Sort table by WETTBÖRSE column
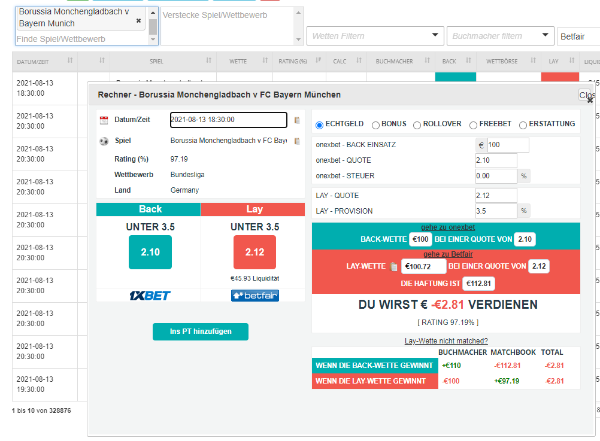 533,60
